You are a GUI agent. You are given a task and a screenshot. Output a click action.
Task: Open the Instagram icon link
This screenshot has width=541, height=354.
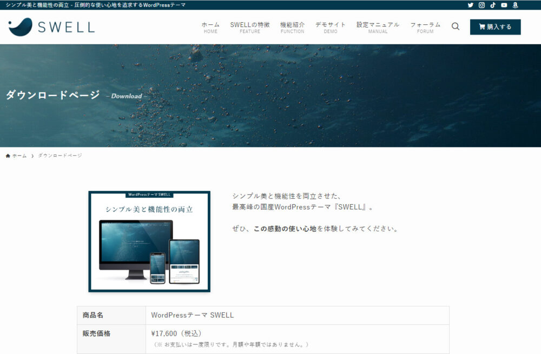coord(481,5)
